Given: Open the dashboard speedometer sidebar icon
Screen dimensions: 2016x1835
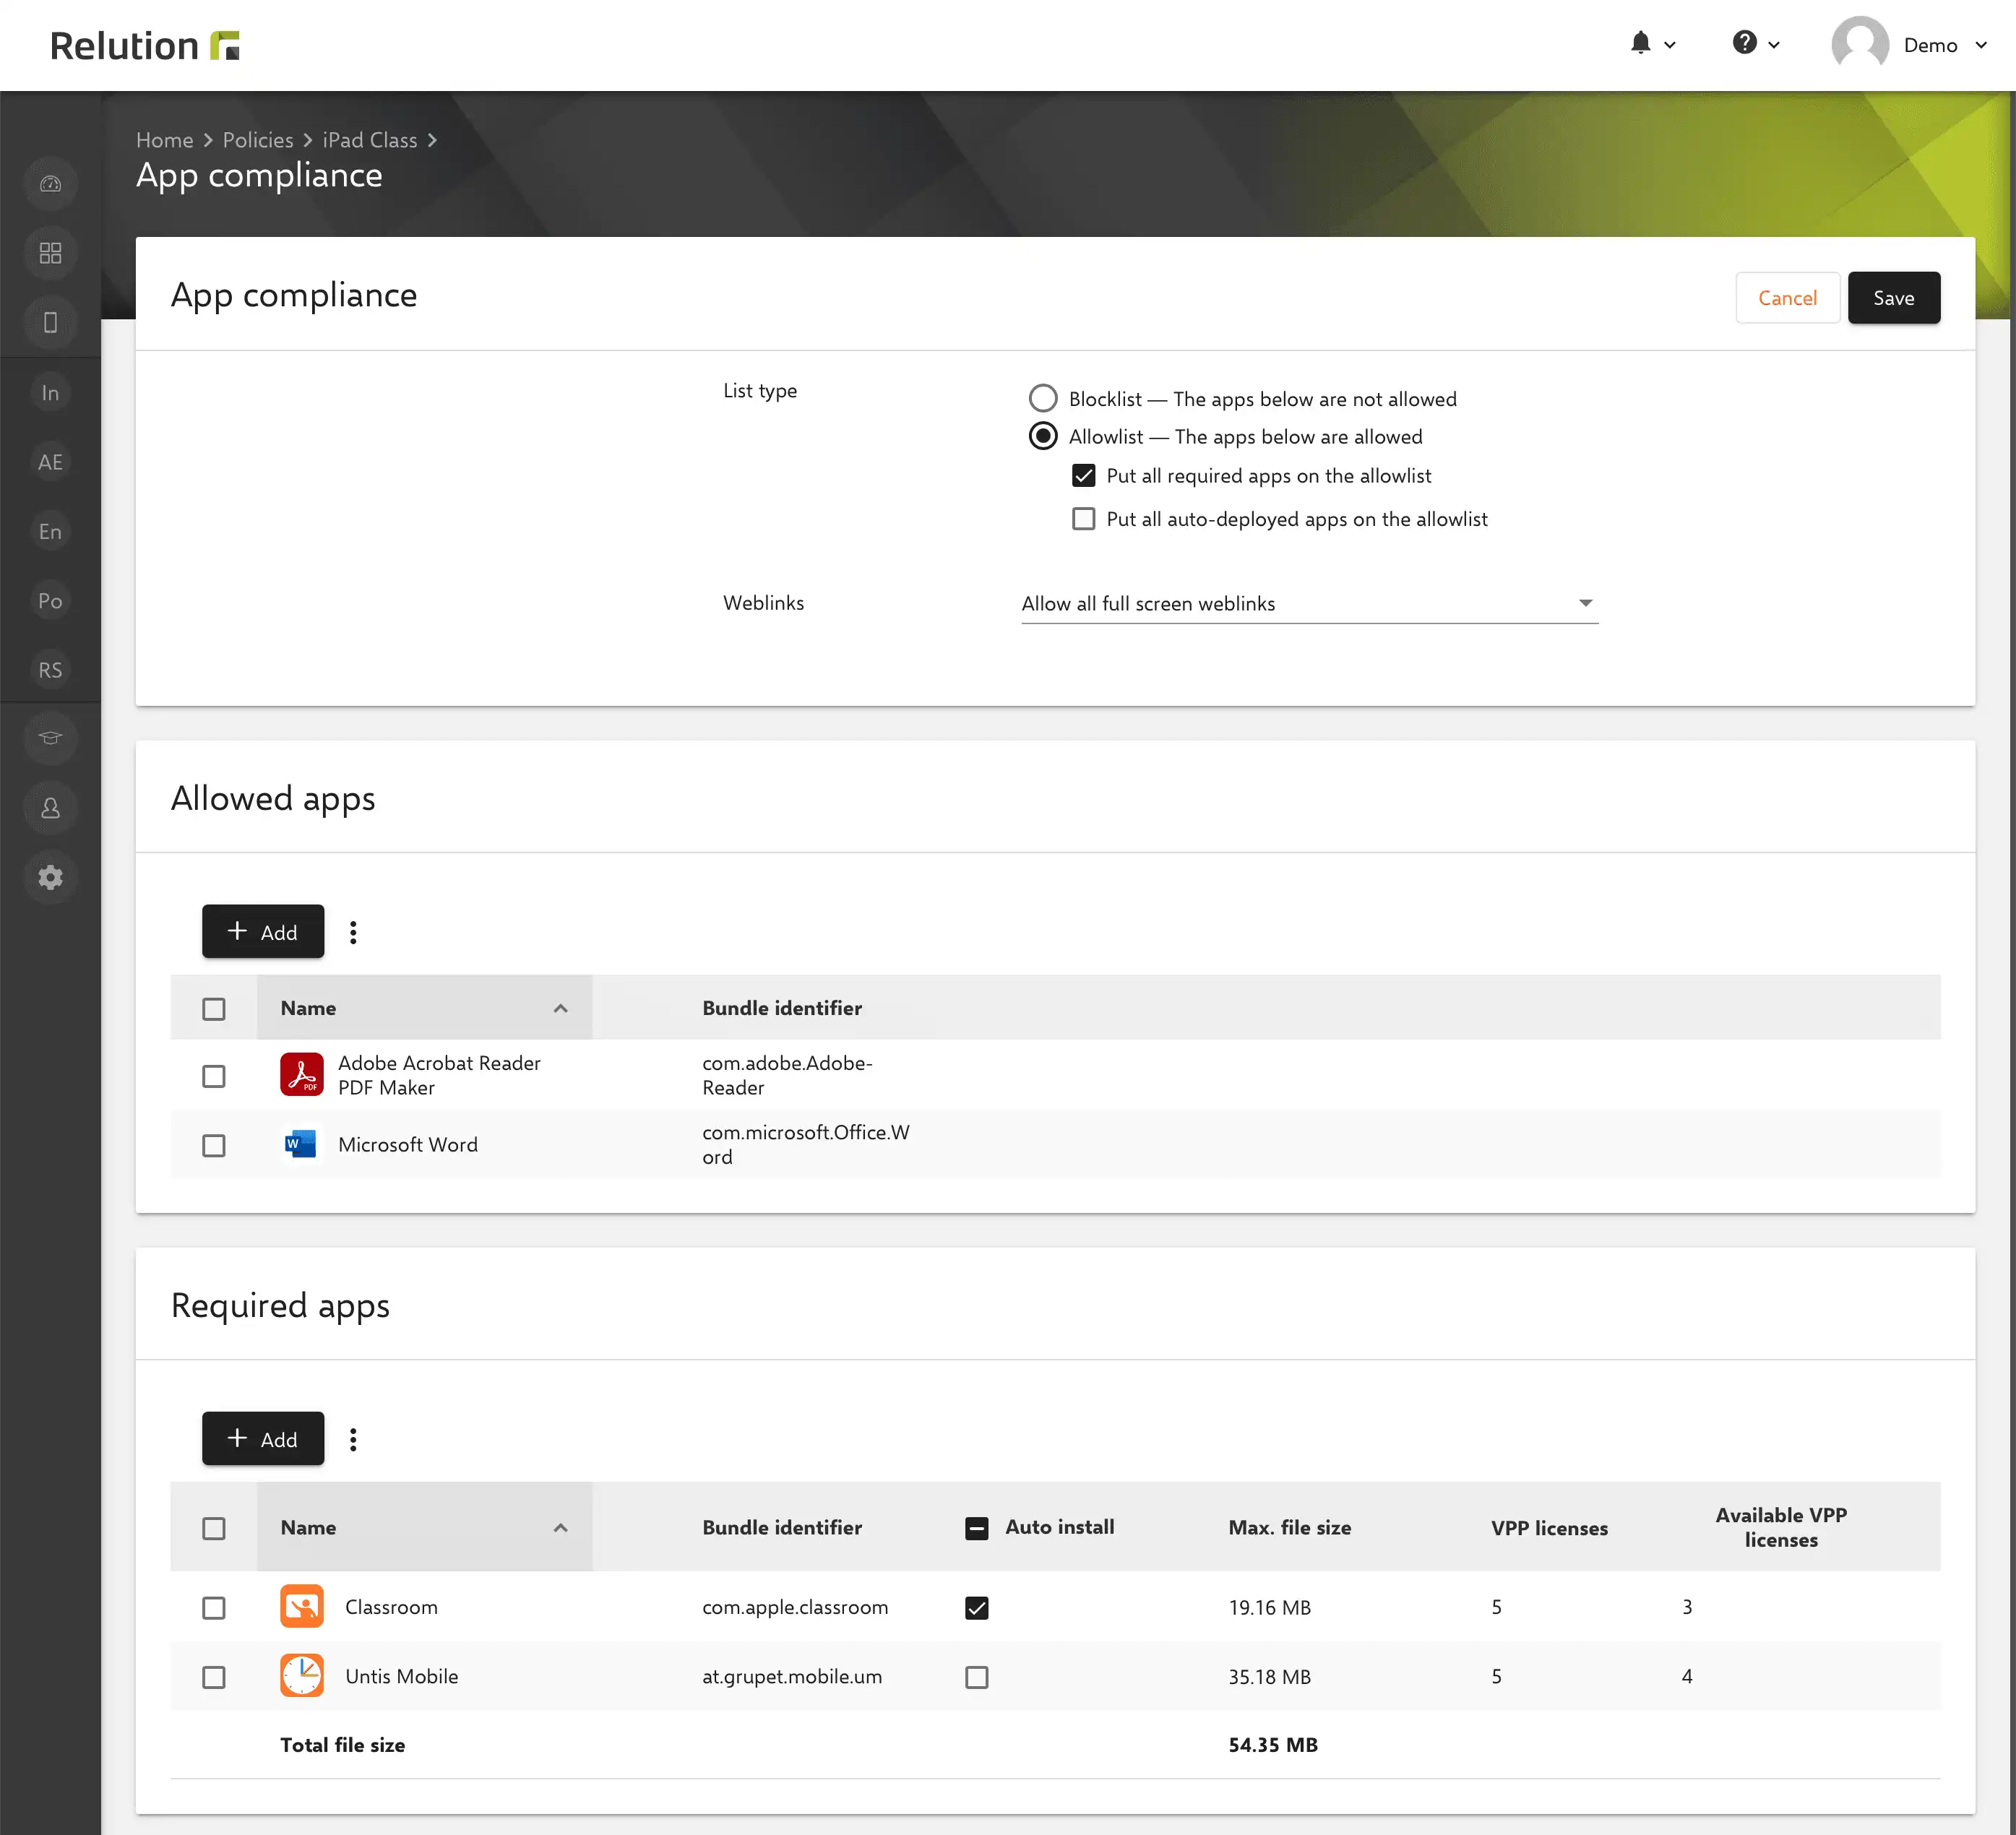Looking at the screenshot, I should point(50,184).
